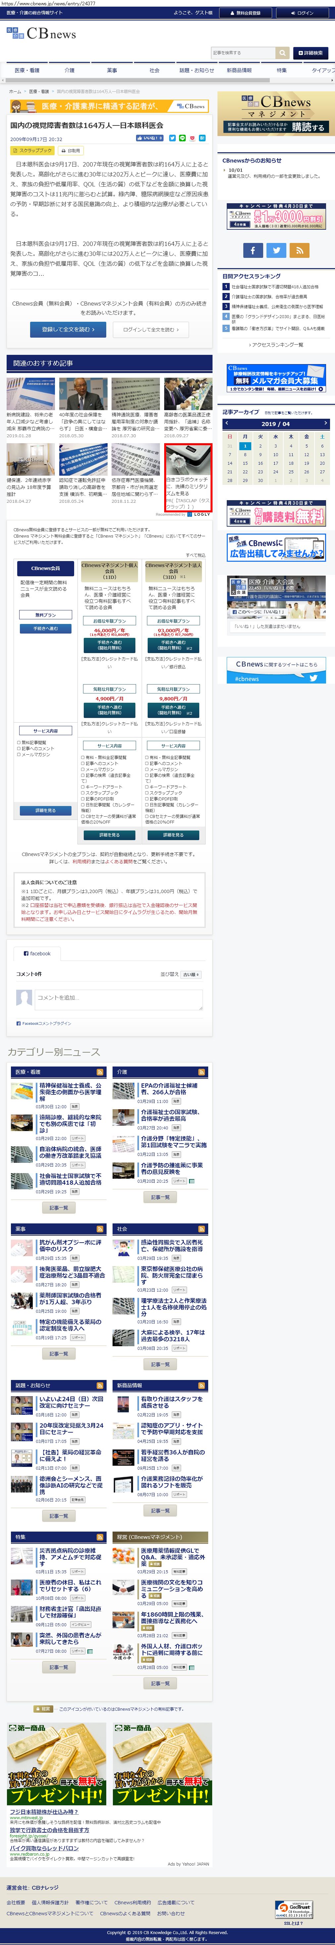Click the Facebook いいね button under the headline
Viewport: 335px width, 1945px height.
click(149, 138)
